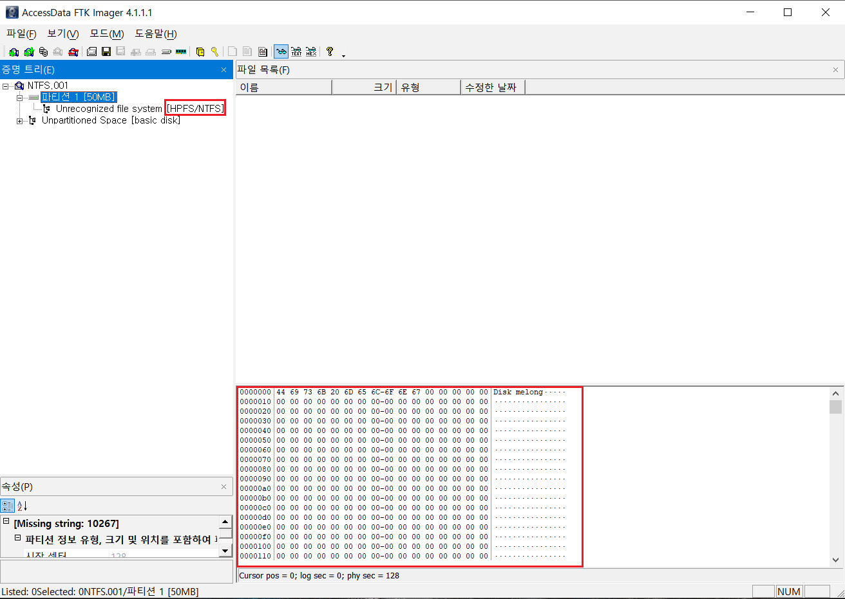This screenshot has height=599, width=845.
Task: Expand the Unpartitioned Space node
Action: pyautogui.click(x=19, y=120)
